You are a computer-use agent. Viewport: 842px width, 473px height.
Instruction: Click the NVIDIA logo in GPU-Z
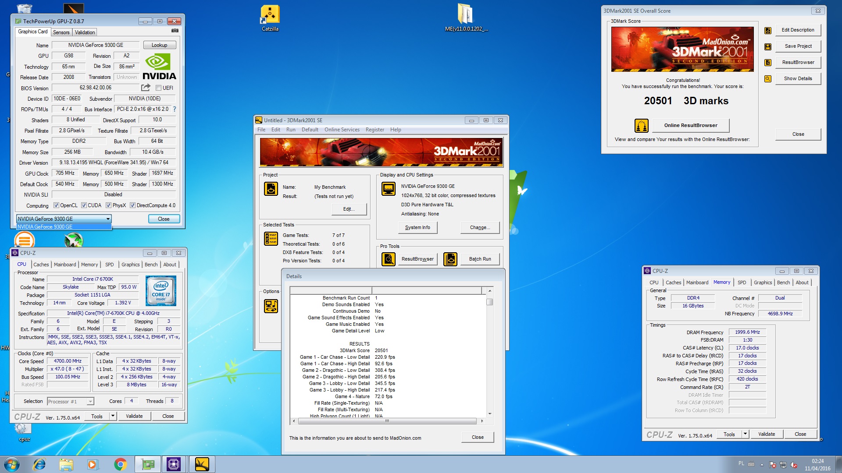[x=159, y=67]
